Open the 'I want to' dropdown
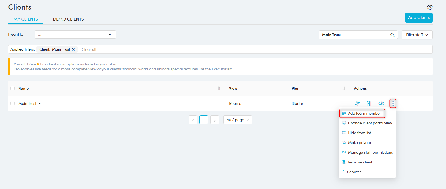The width and height of the screenshot is (446, 189). coord(75,35)
